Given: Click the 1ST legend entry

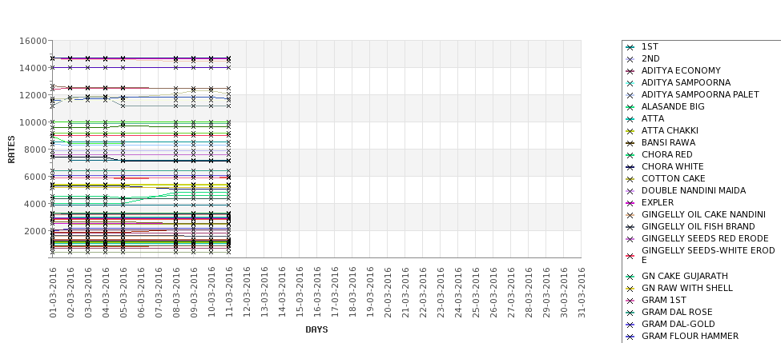Looking at the screenshot, I should pyautogui.click(x=650, y=46).
